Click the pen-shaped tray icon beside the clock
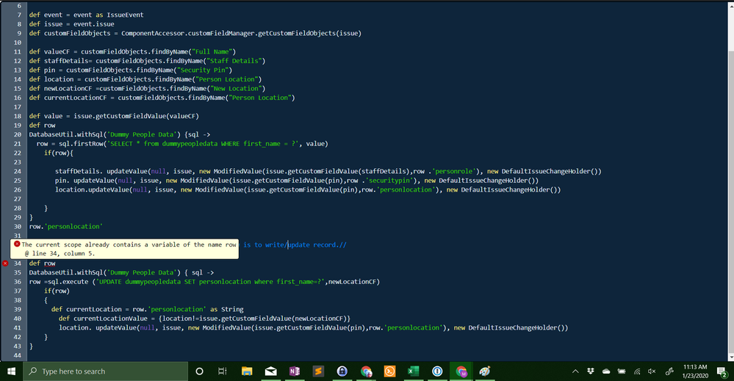This screenshot has width=734, height=381. tap(669, 371)
